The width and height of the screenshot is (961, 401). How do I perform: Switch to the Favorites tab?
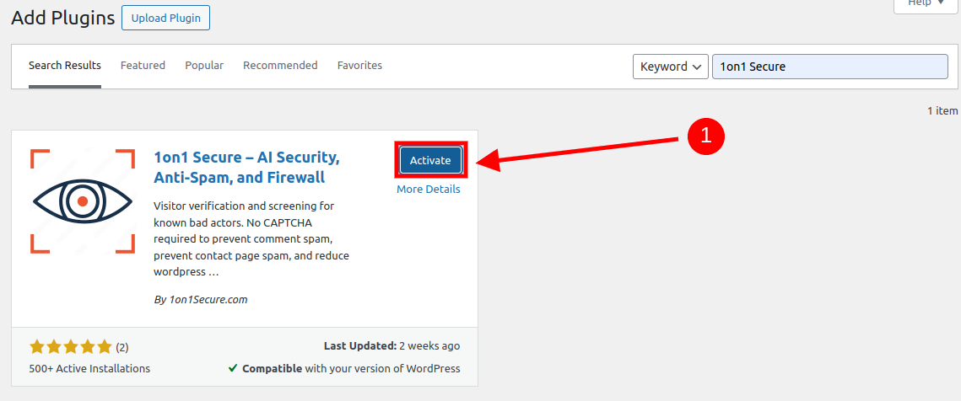pyautogui.click(x=359, y=65)
